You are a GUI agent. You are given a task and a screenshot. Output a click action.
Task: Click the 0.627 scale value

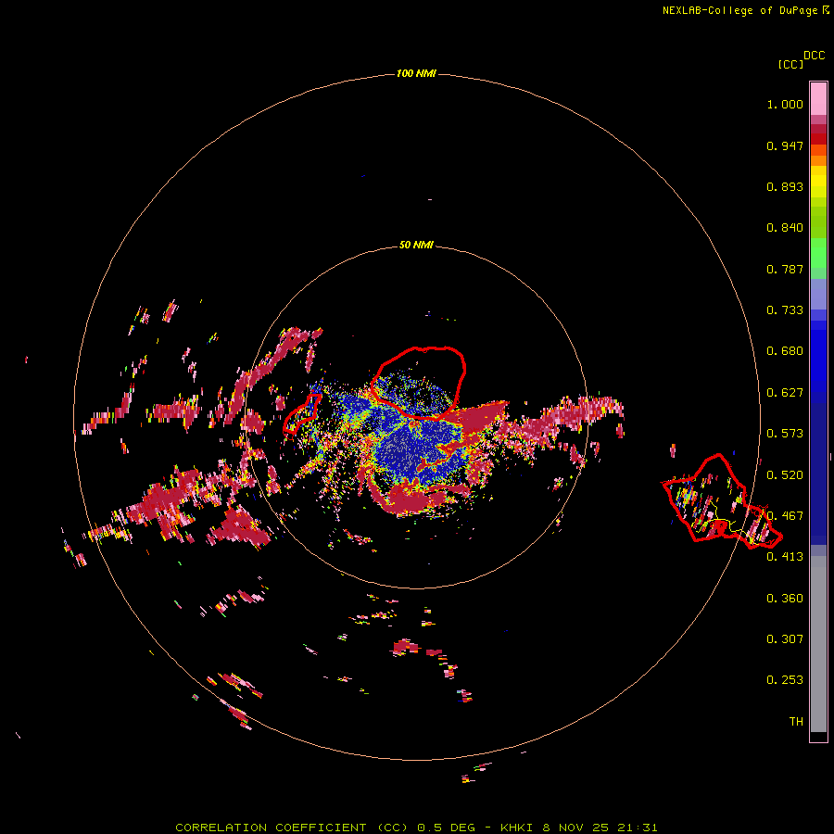point(785,393)
